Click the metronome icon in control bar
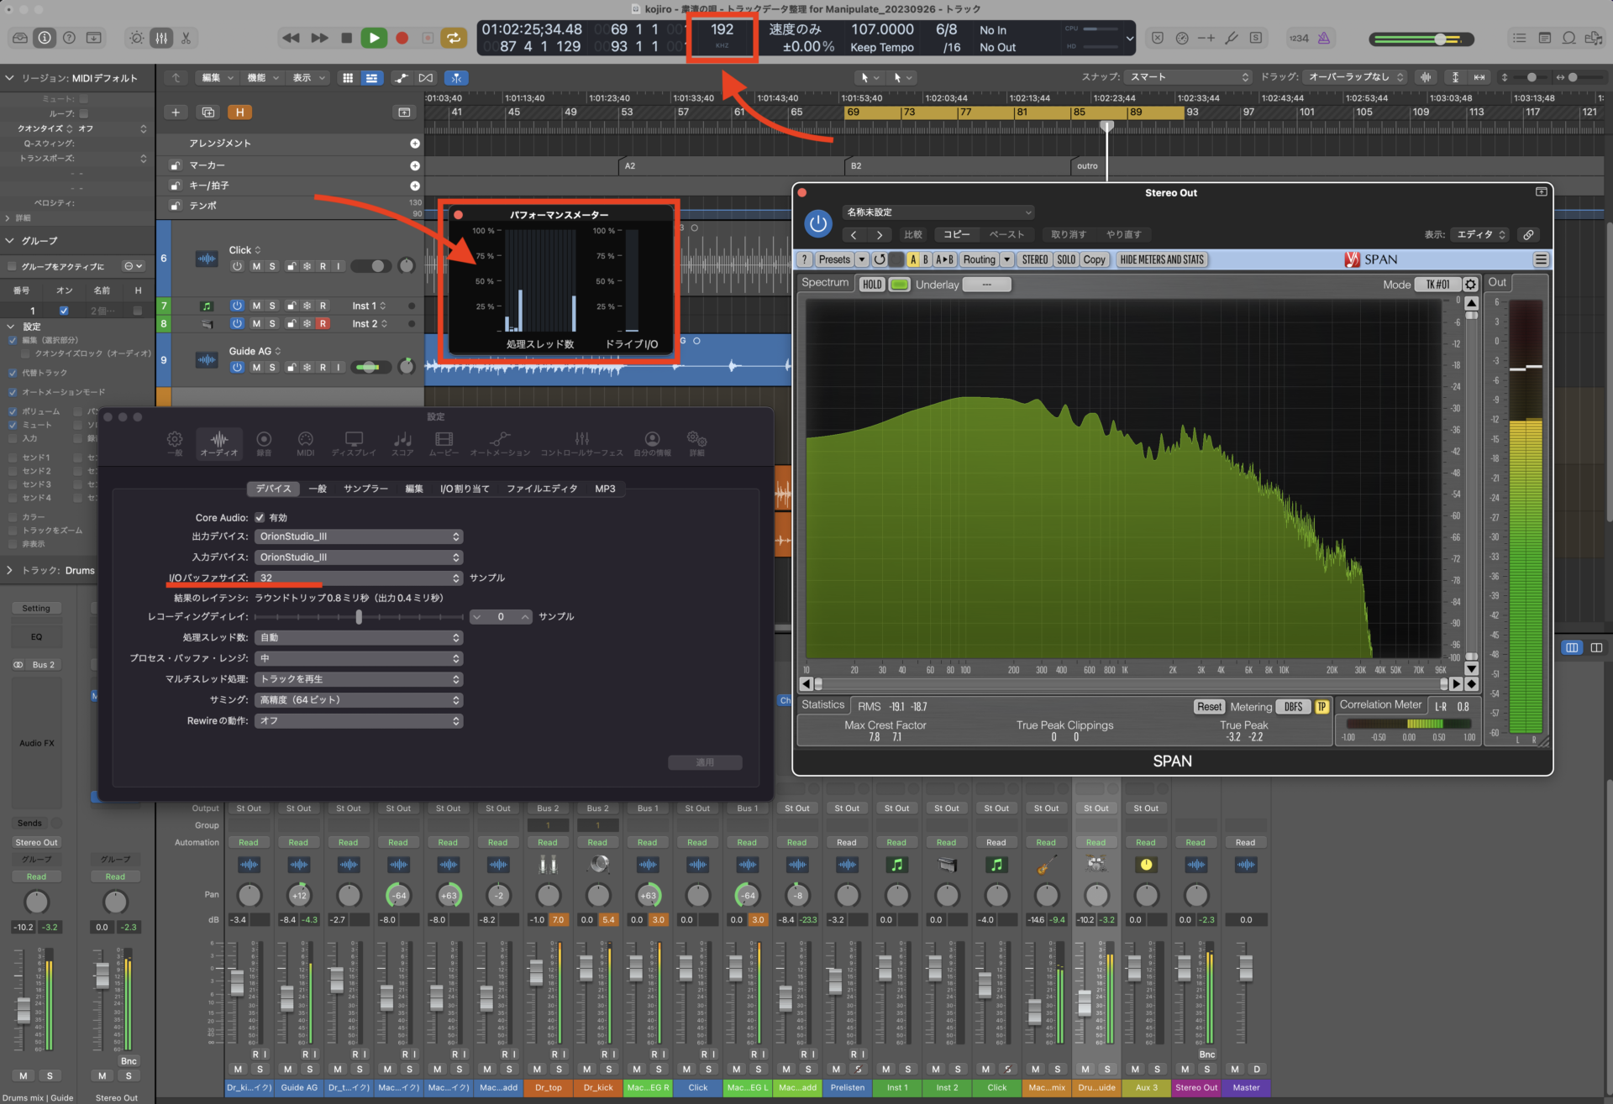This screenshot has height=1104, width=1613. [1324, 38]
